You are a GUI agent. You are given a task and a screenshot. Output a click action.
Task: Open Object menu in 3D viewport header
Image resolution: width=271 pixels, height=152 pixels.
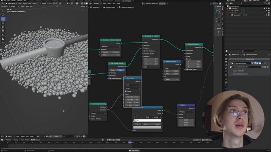tap(34, 3)
